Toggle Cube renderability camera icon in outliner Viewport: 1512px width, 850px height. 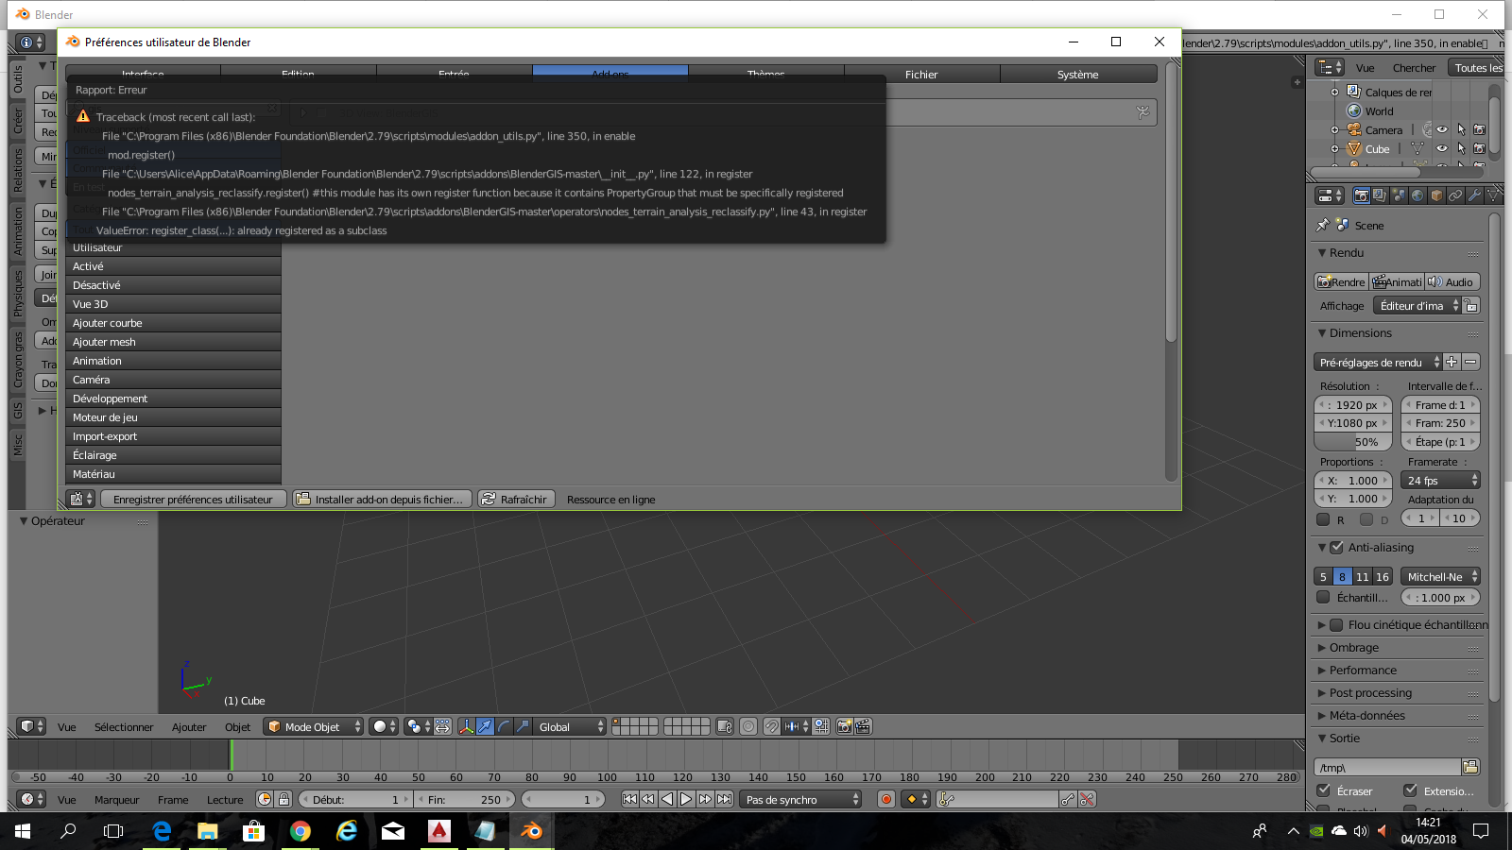[x=1480, y=148]
